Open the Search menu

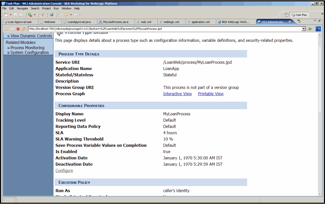point(35,9)
